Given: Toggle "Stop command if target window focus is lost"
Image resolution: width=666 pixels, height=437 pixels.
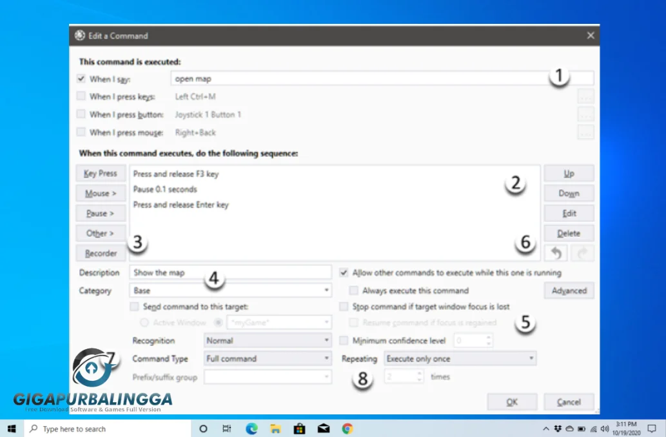Looking at the screenshot, I should (x=344, y=306).
